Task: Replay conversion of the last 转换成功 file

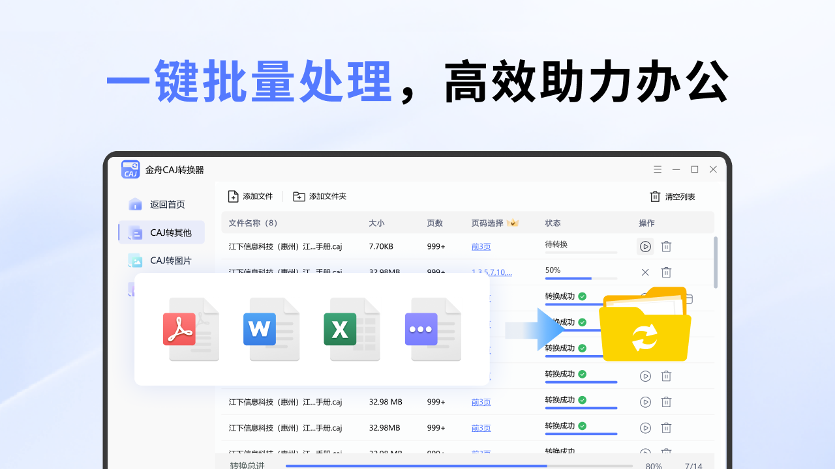Action: [x=645, y=428]
